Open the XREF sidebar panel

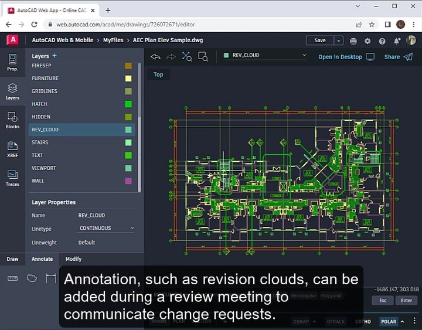(12, 149)
